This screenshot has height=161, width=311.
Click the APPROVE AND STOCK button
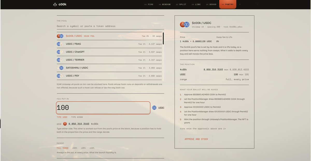196,139
